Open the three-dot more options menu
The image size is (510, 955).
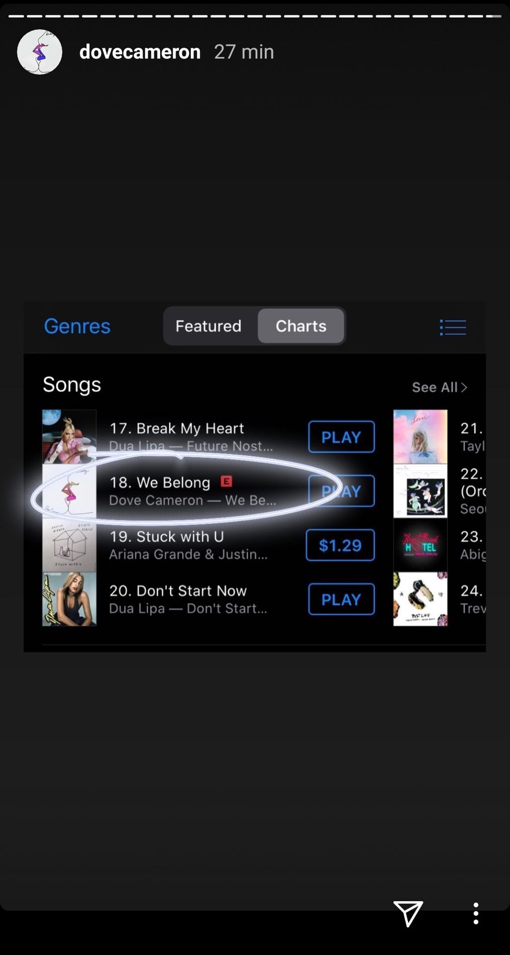click(x=476, y=914)
